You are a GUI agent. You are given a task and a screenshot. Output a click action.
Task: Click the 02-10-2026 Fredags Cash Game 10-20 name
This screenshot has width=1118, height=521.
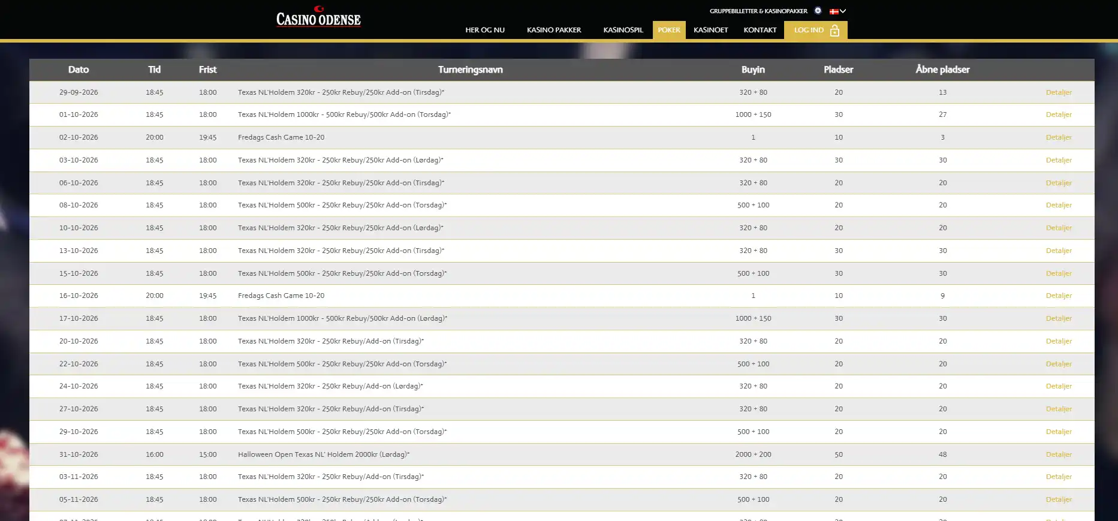(x=281, y=137)
